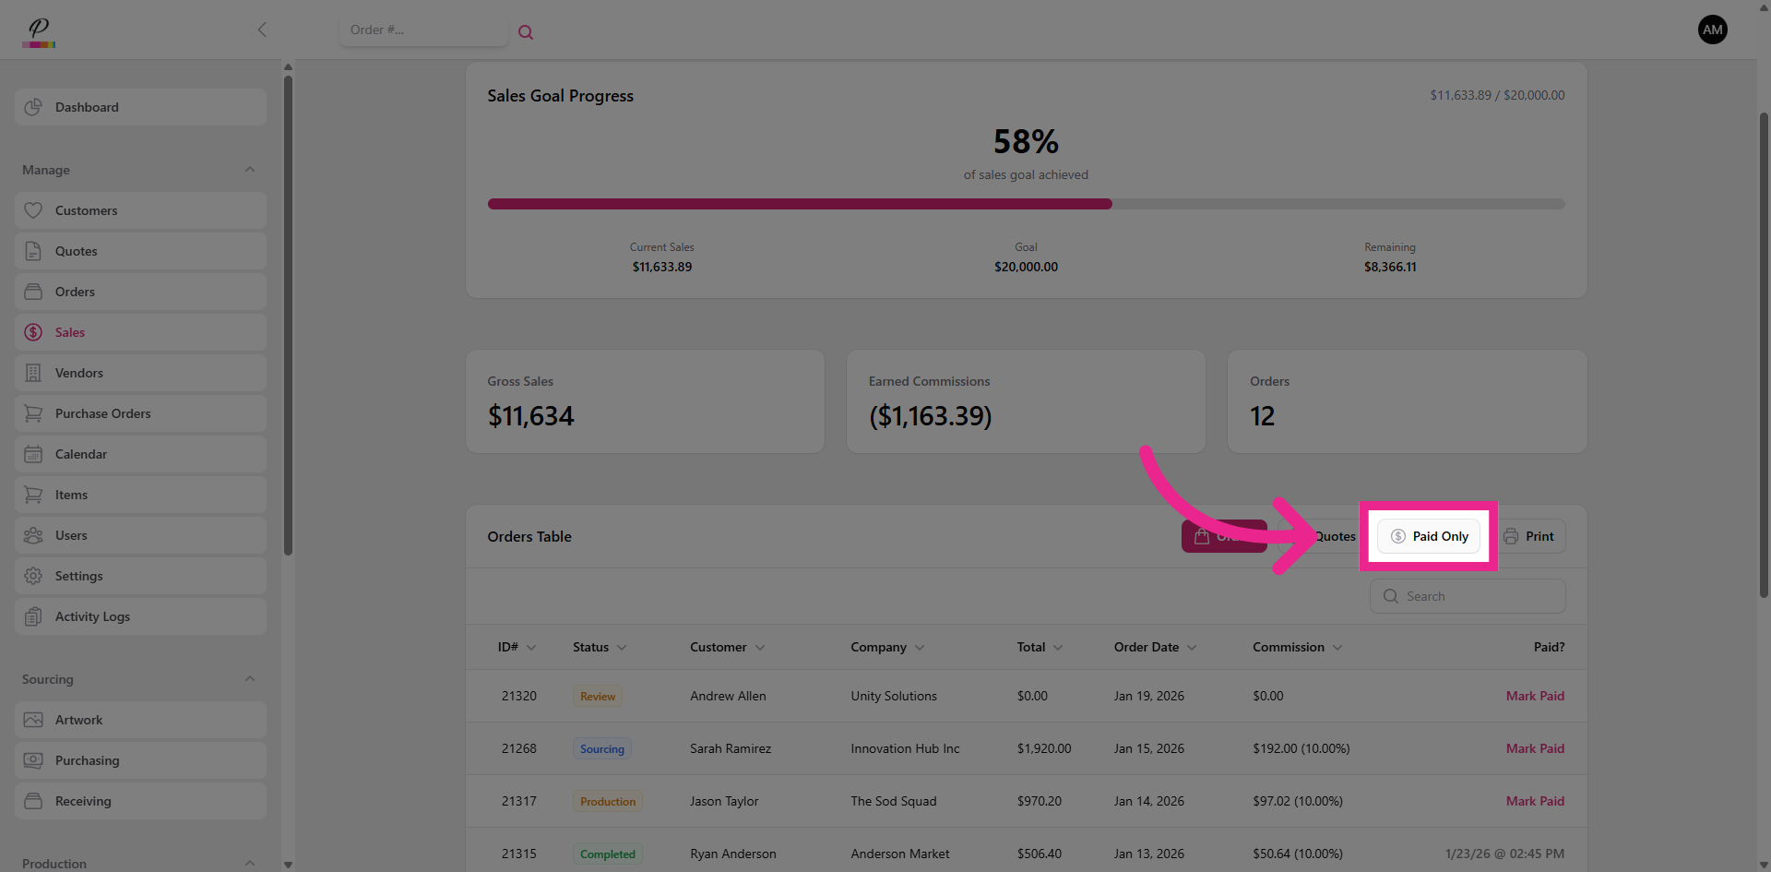
Task: Click the Dashboard pie chart icon
Action: click(33, 107)
